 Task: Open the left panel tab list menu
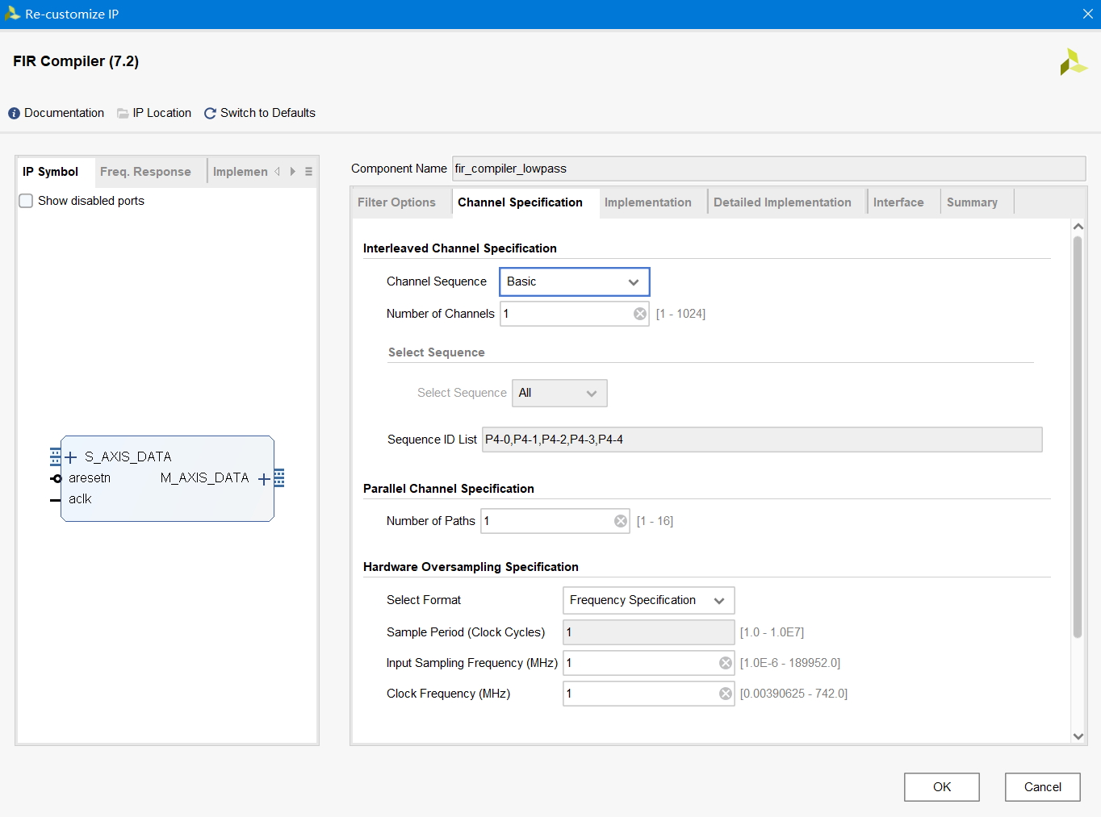(x=308, y=172)
